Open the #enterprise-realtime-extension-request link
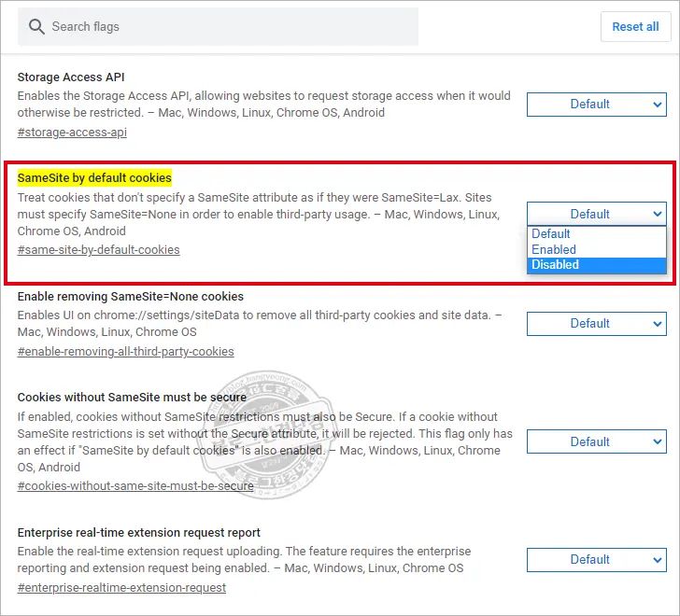The height and width of the screenshot is (616, 680). [121, 588]
